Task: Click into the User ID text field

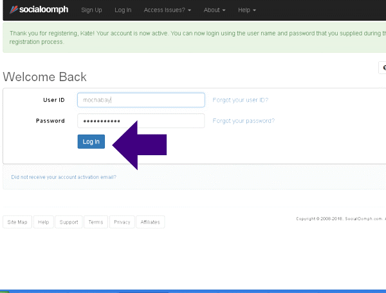Action: tap(141, 100)
